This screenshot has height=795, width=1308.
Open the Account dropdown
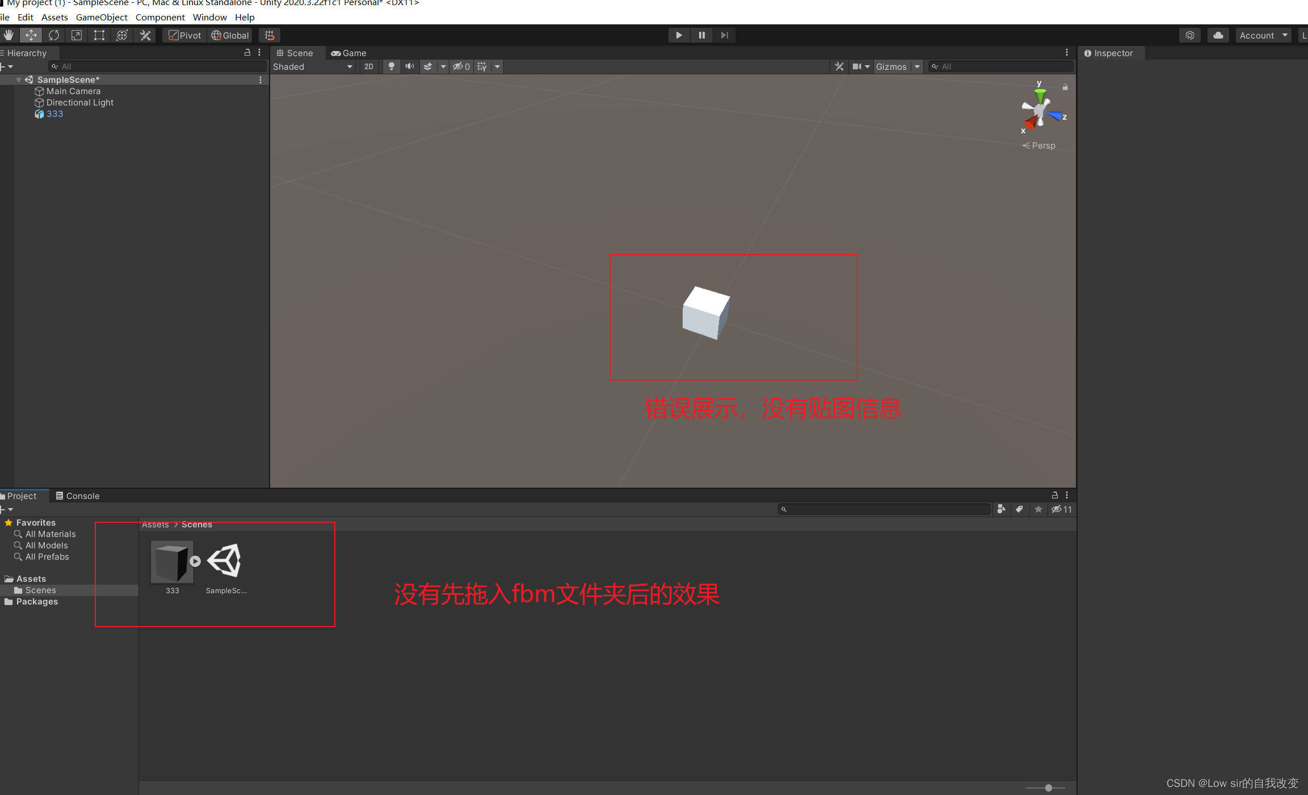pyautogui.click(x=1263, y=35)
